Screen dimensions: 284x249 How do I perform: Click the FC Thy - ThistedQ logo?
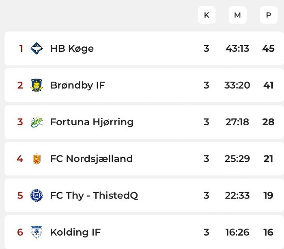37,195
